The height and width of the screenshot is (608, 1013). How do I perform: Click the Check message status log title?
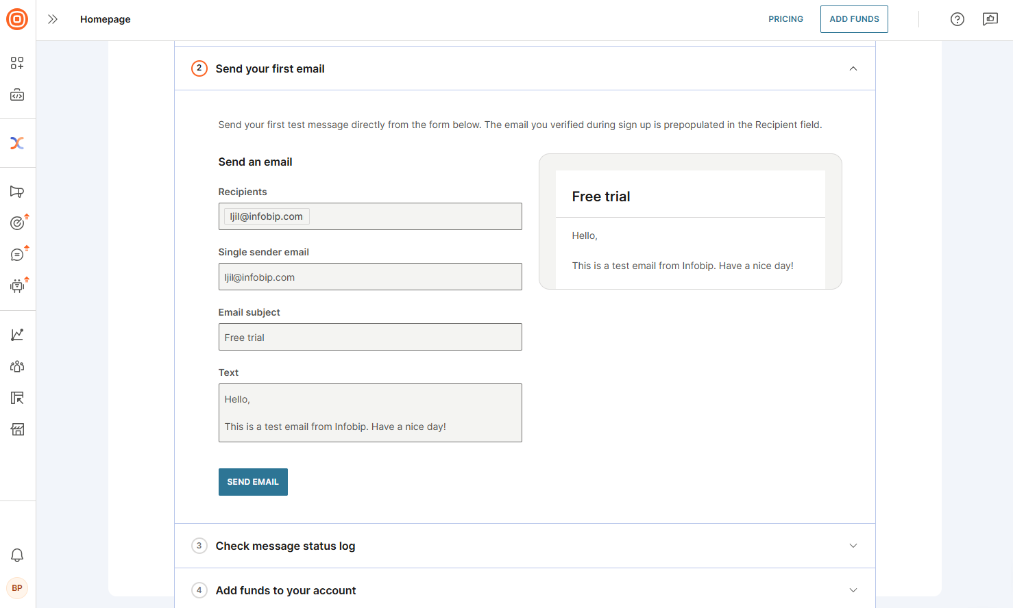tap(285, 546)
